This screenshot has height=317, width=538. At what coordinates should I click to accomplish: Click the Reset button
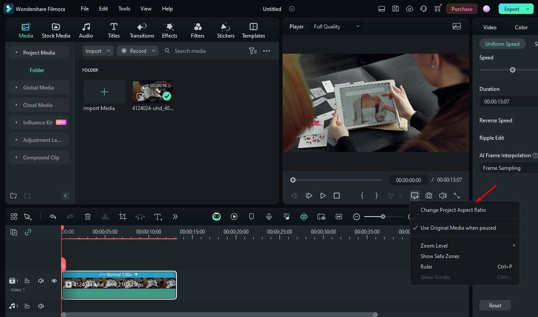pos(495,306)
